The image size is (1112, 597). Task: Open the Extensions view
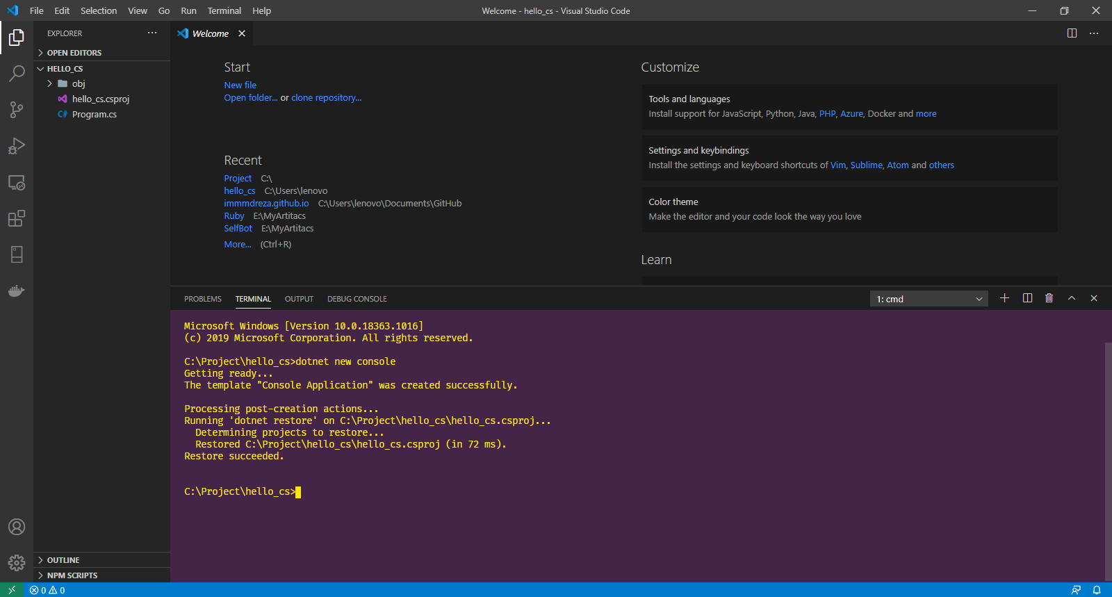coord(17,219)
